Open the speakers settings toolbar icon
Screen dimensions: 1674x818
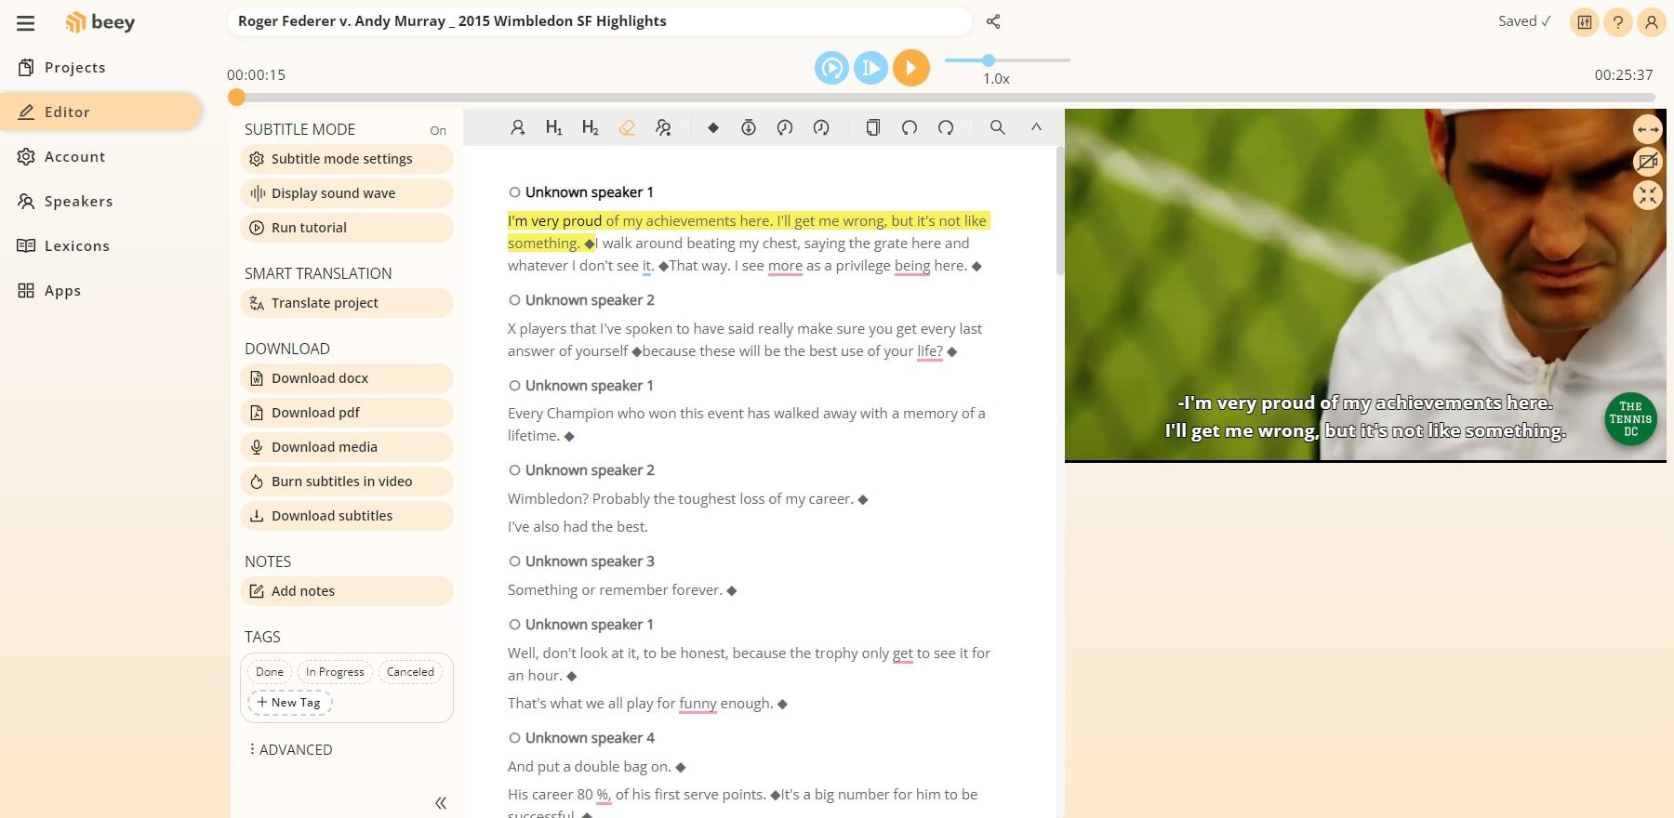(x=663, y=127)
